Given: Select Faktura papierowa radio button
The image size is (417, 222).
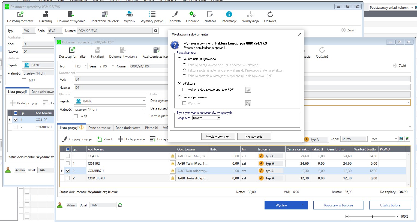Looking at the screenshot, I should point(179,97).
